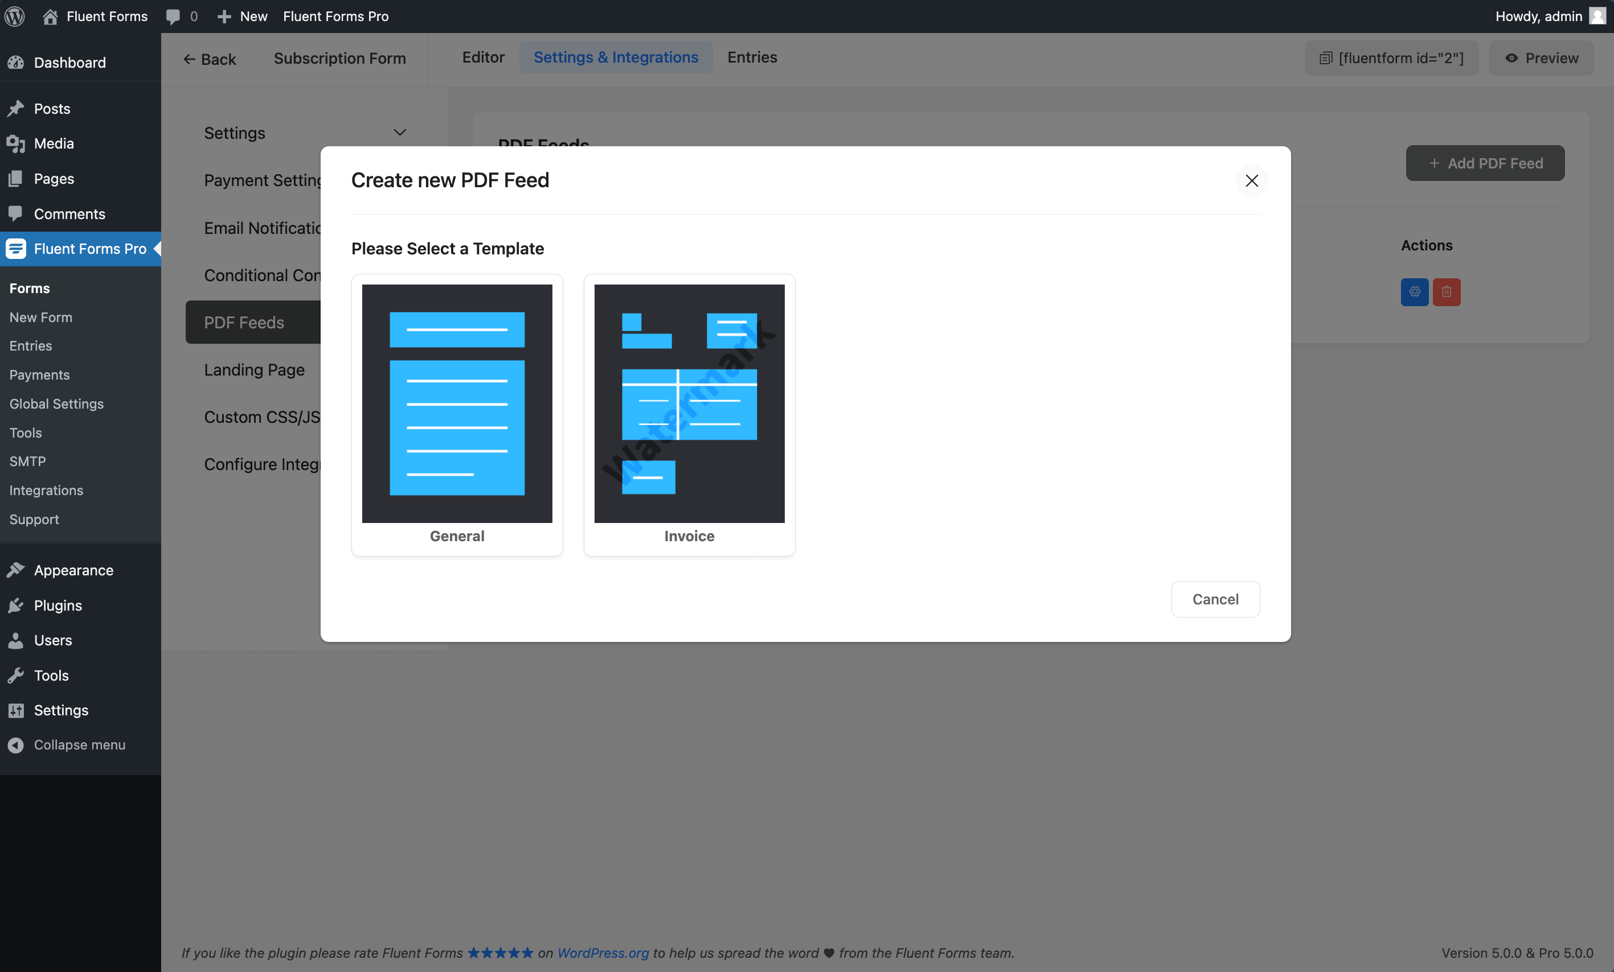Open Comments in sidebar
Image resolution: width=1614 pixels, height=972 pixels.
coord(80,214)
